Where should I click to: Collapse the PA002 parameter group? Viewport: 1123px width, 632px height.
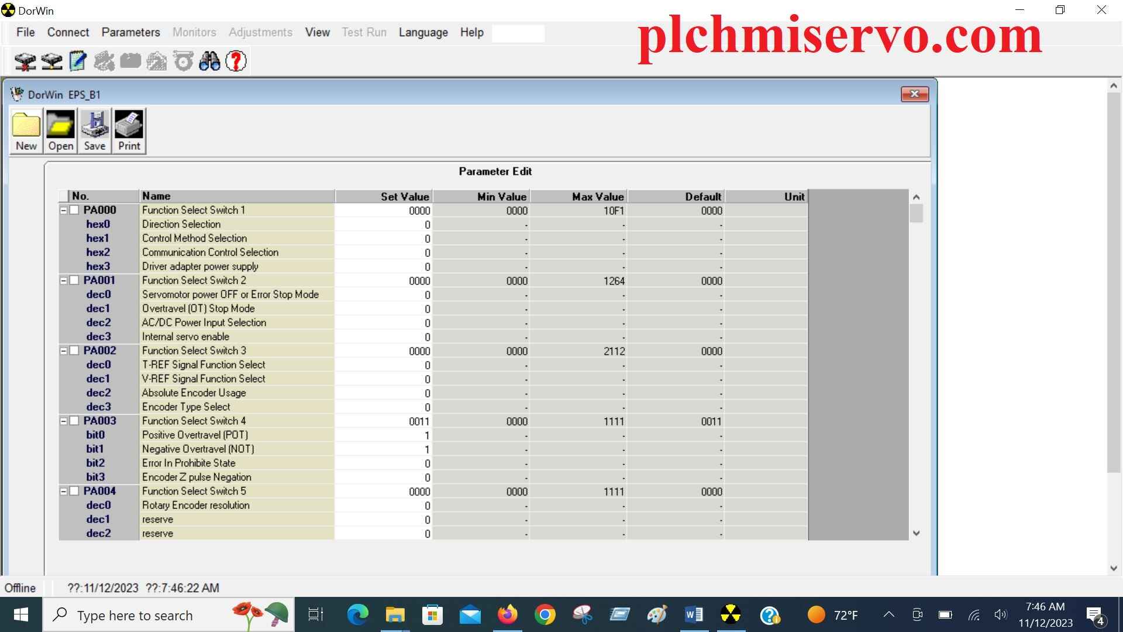64,351
